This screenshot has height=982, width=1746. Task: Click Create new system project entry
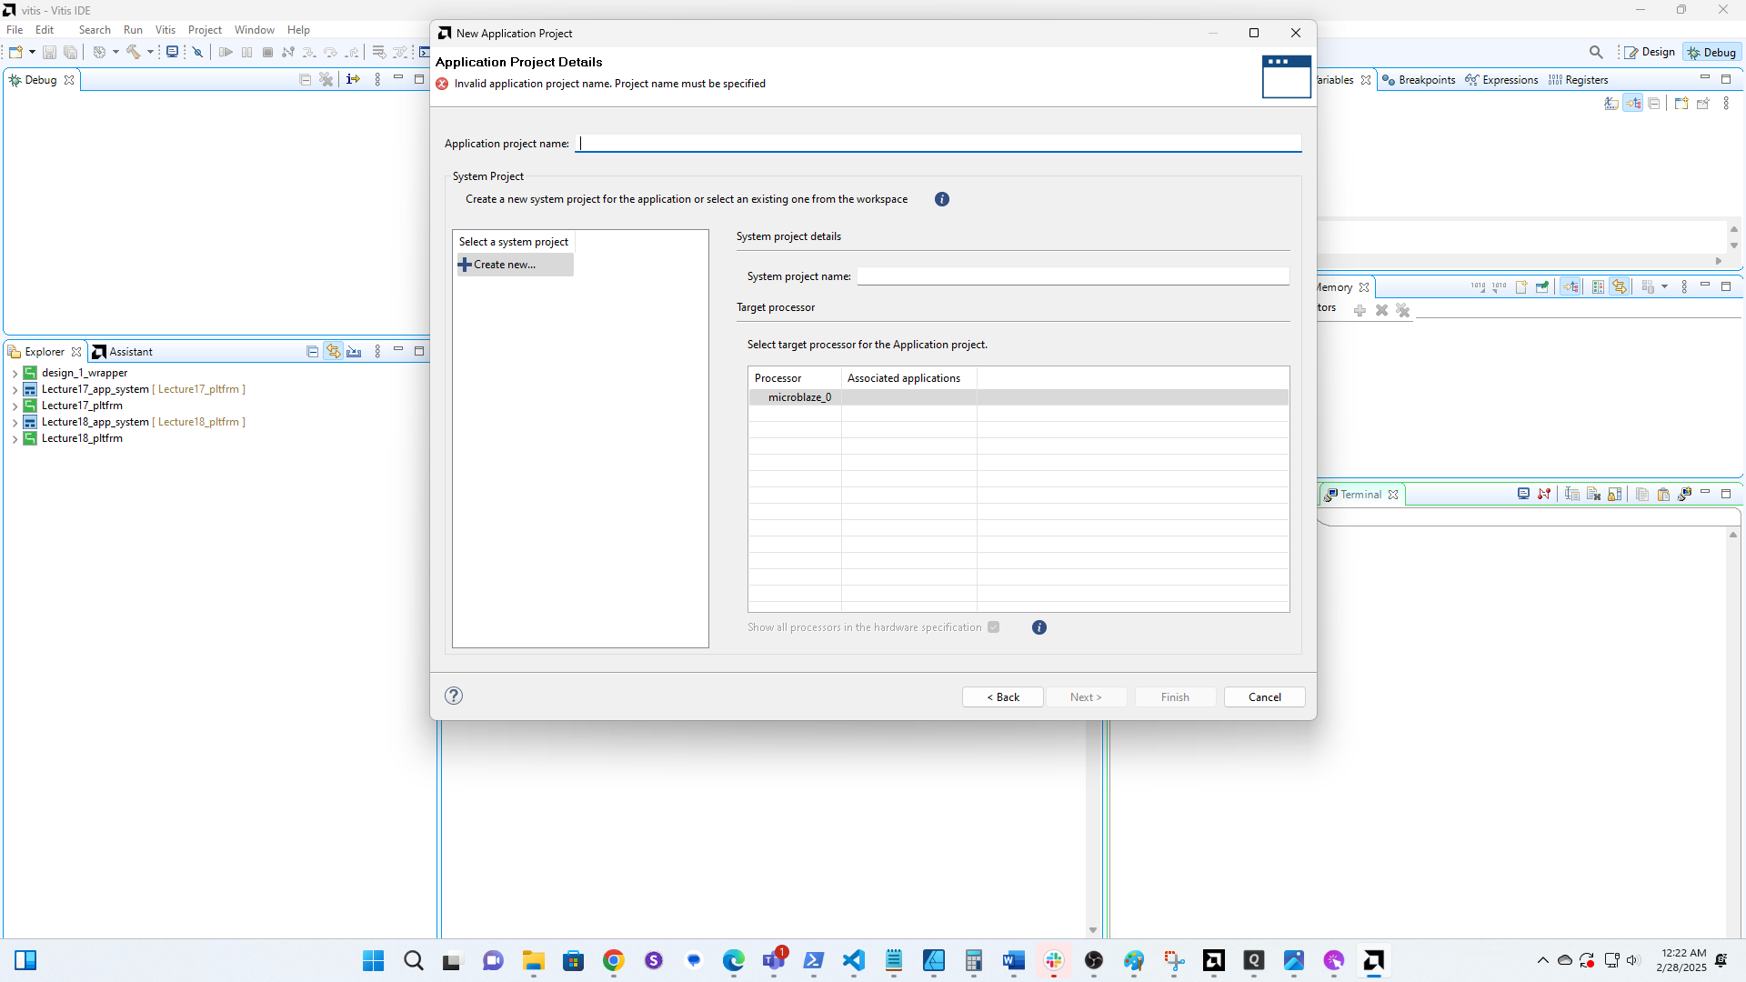pos(505,265)
